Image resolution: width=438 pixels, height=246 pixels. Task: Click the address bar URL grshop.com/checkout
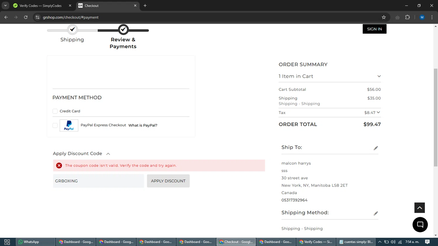[x=71, y=17]
